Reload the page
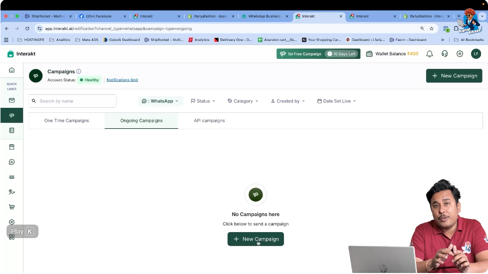This screenshot has height=274, width=488. [x=27, y=28]
